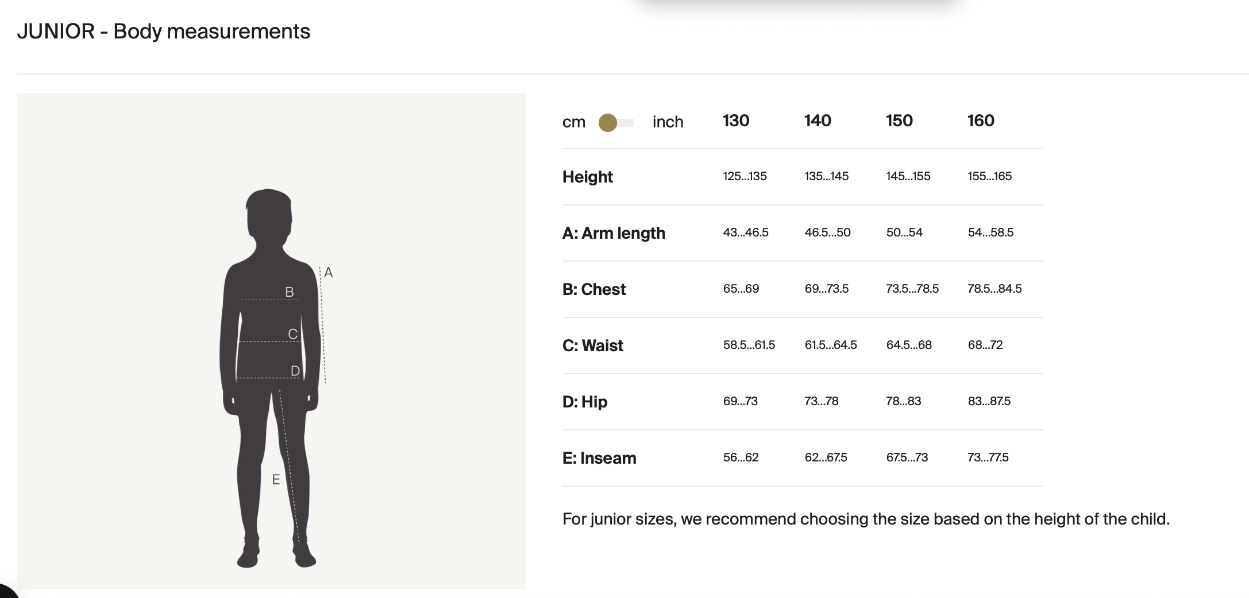Select the "inch" unit label
This screenshot has height=598, width=1249.
[668, 122]
